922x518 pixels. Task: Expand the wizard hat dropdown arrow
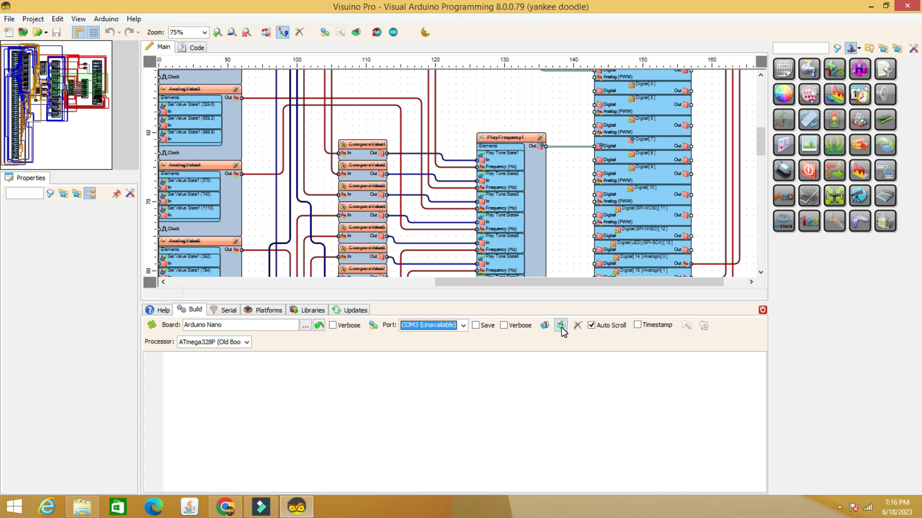click(859, 48)
